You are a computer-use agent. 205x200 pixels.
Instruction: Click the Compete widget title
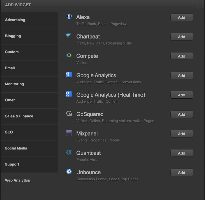pyautogui.click(x=87, y=56)
